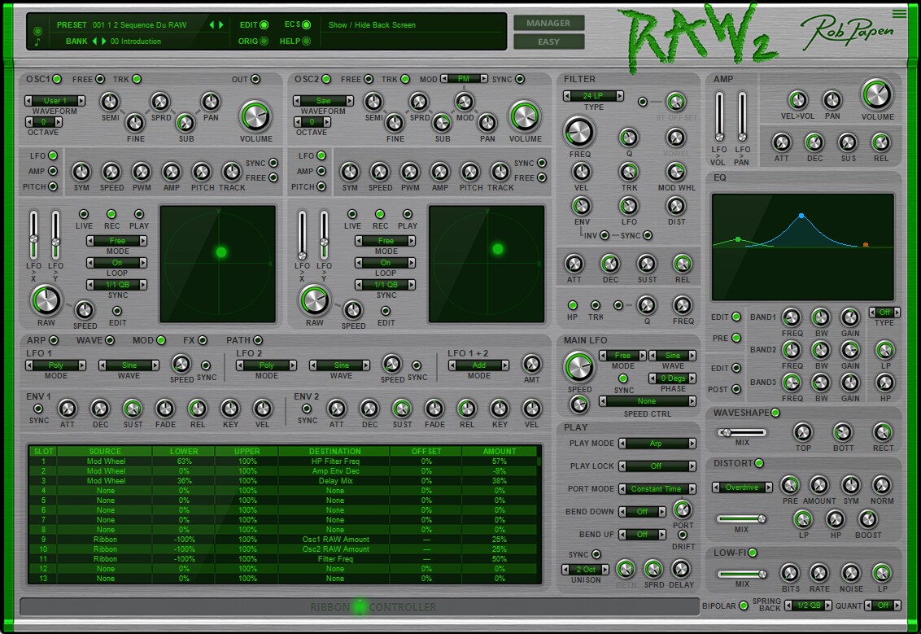
Task: Click the EQ Band1 Freq knob
Action: pyautogui.click(x=792, y=318)
